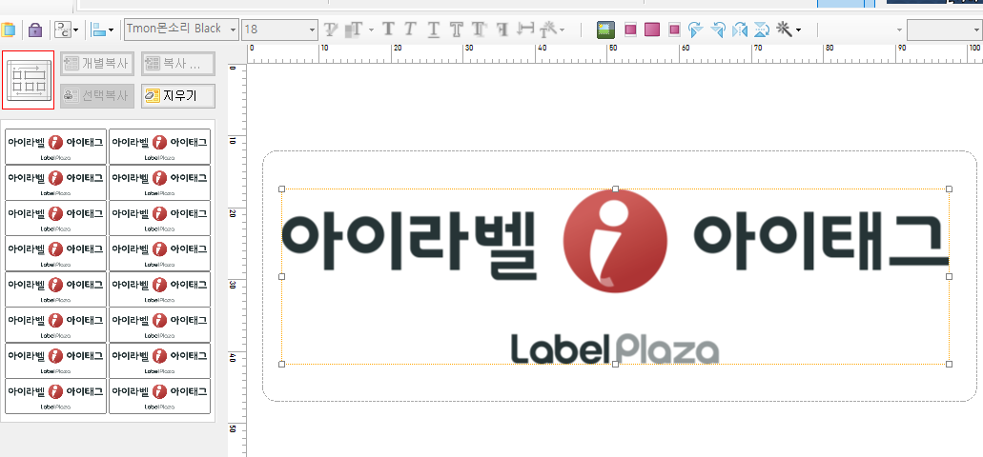The width and height of the screenshot is (983, 457).
Task: Click the red-bordered label layout icon
Action: point(29,80)
